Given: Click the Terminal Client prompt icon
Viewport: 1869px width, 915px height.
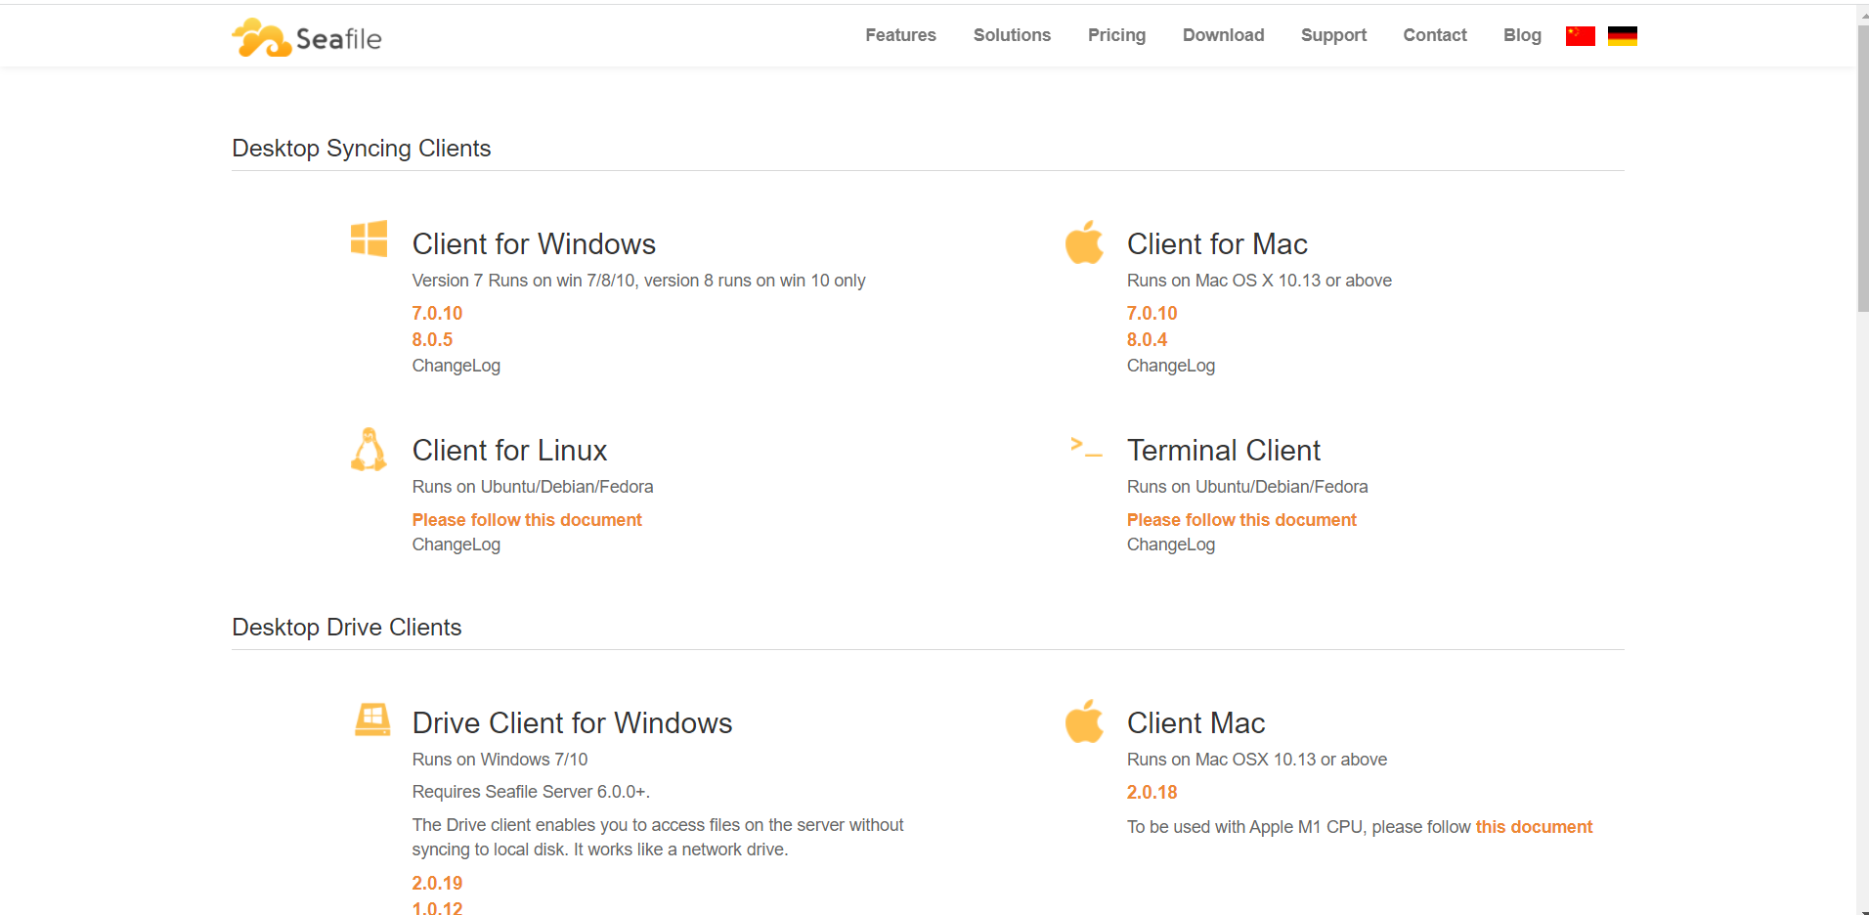Looking at the screenshot, I should point(1086,447).
